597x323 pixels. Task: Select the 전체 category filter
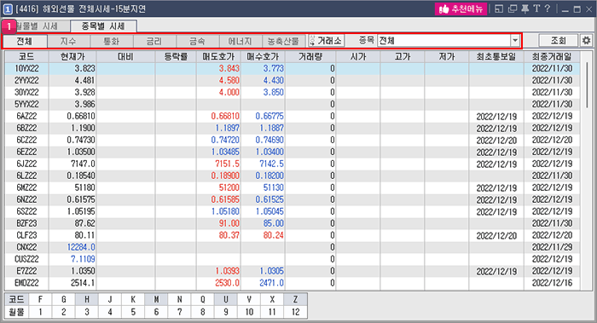tap(25, 41)
